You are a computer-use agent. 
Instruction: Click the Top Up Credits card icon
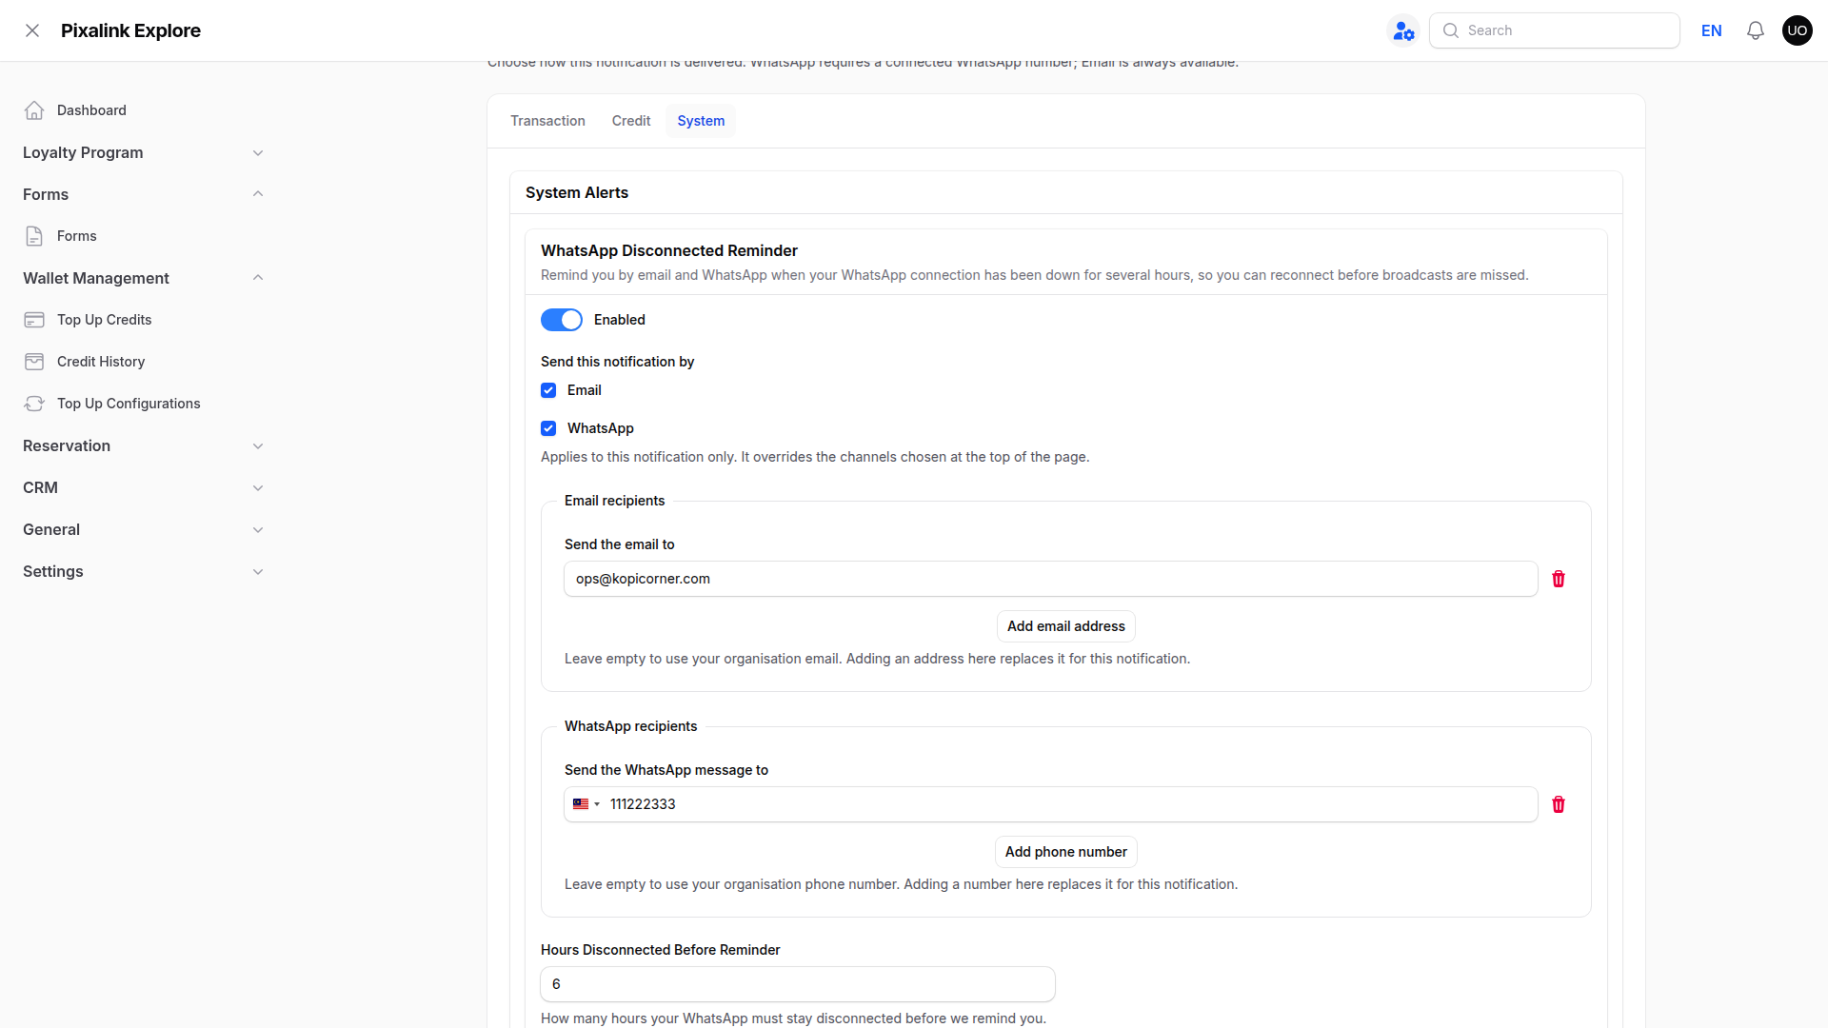(34, 320)
